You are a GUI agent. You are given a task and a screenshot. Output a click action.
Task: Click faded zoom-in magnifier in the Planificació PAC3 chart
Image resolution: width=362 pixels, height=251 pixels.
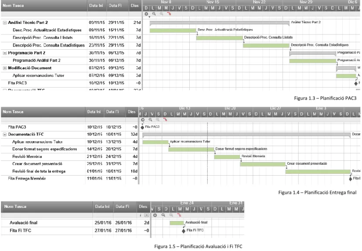pos(161,14)
